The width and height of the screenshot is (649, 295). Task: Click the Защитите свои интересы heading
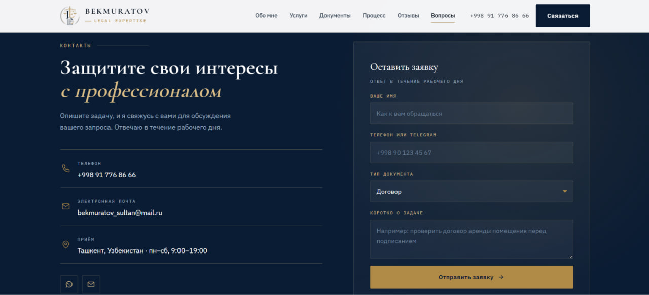click(x=169, y=68)
